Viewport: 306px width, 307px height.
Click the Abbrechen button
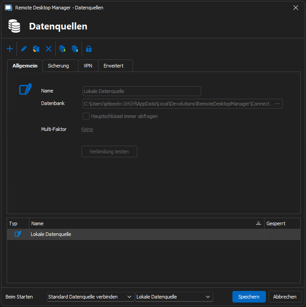click(x=285, y=297)
